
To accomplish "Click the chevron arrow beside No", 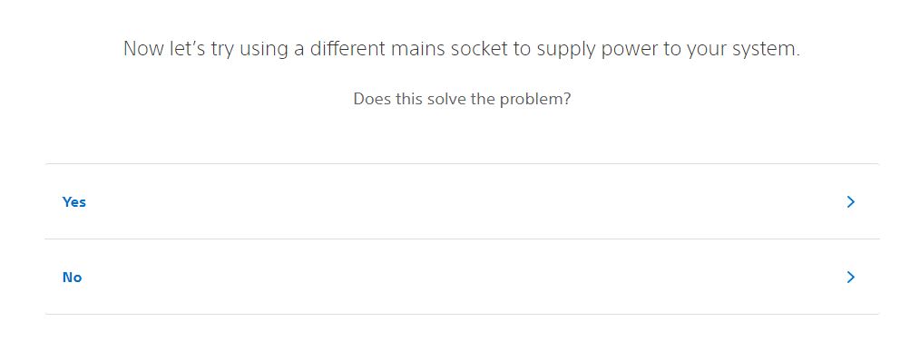I will click(851, 277).
